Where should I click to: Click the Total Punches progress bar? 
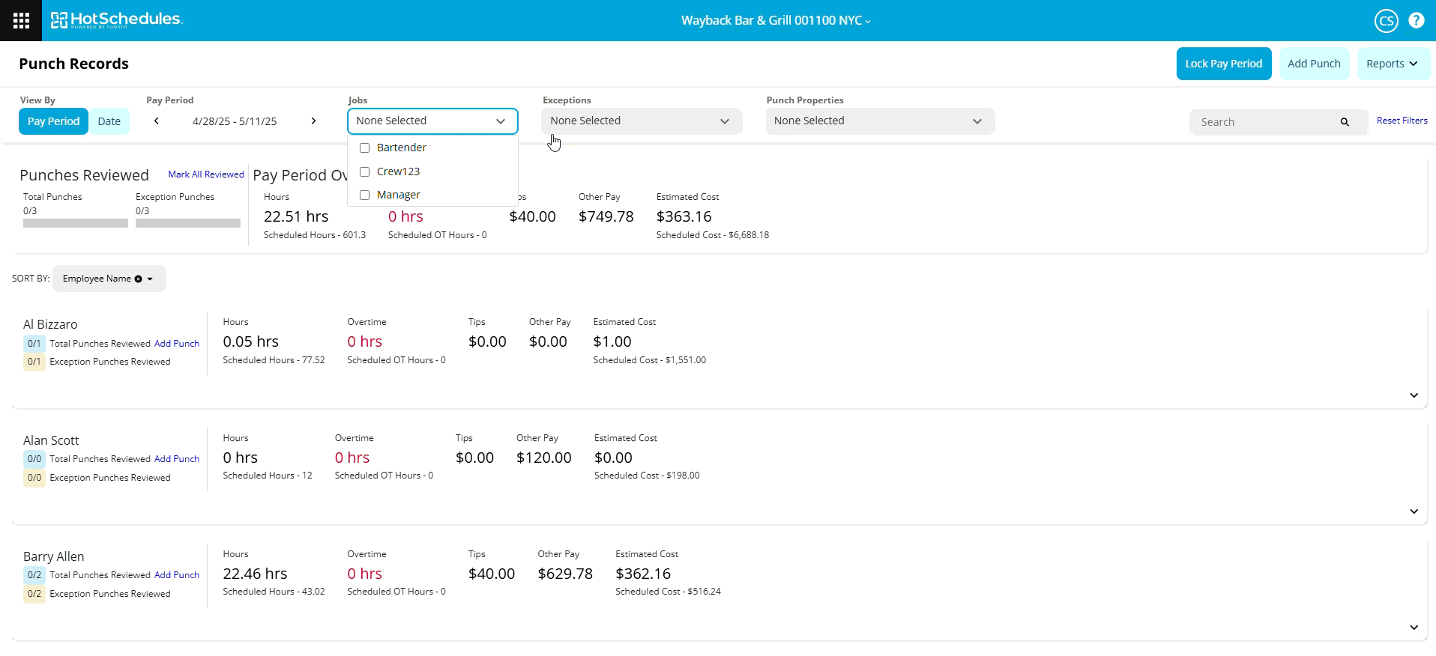point(75,223)
